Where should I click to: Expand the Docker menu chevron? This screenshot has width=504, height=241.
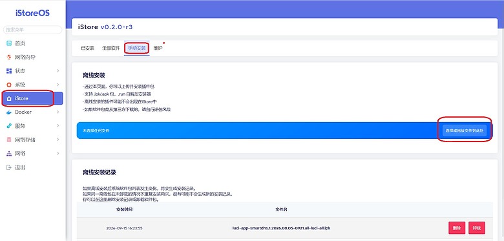[x=58, y=112]
